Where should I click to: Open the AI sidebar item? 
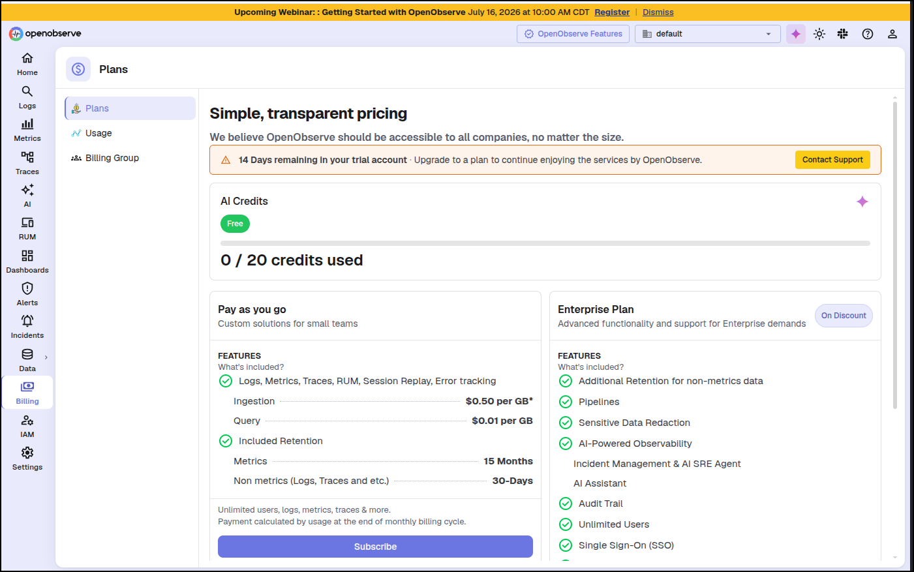[27, 196]
